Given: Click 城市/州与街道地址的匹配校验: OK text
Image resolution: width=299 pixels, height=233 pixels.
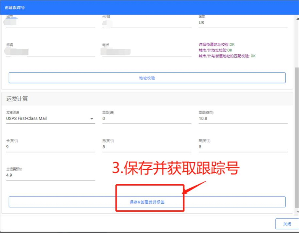Looking at the screenshot, I should tap(227, 56).
